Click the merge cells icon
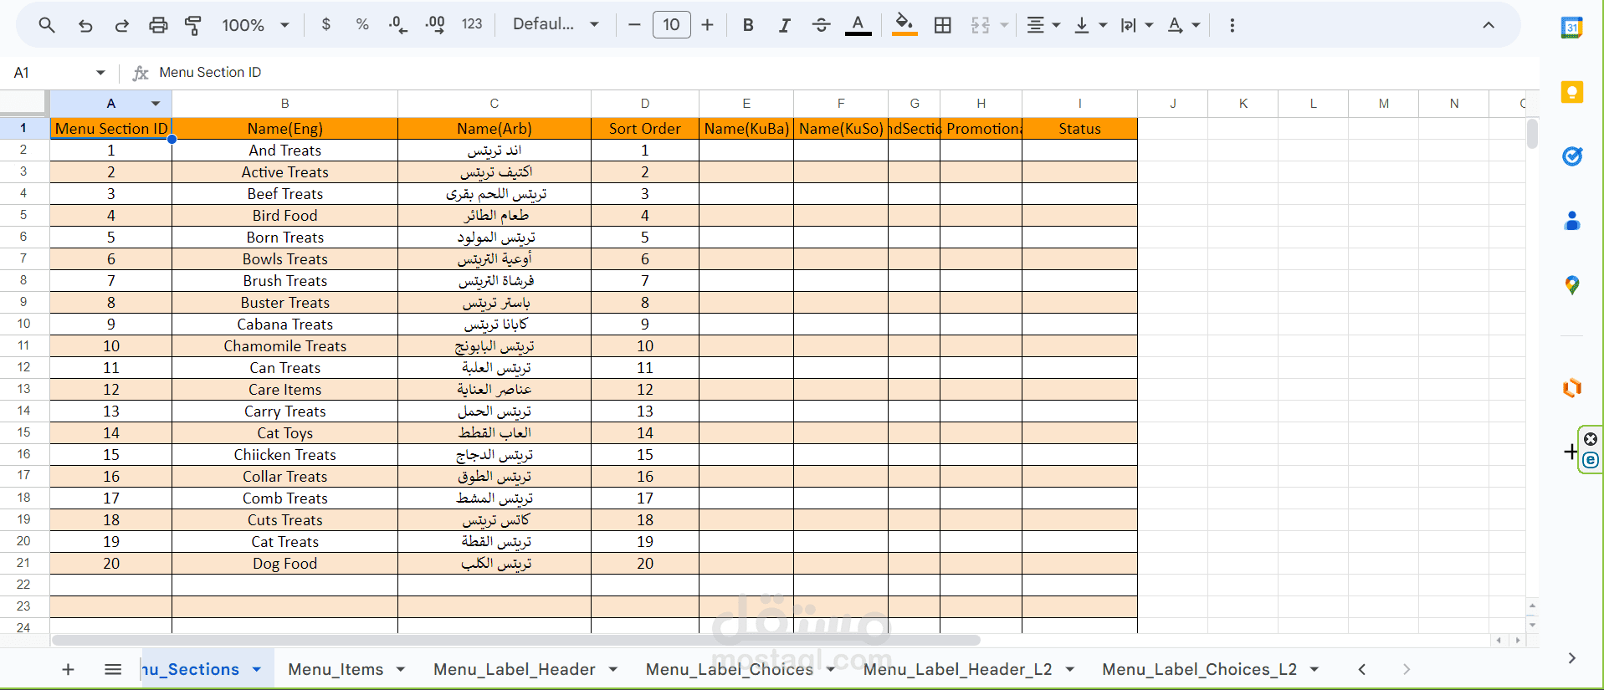Screen dimensions: 1604x690 coord(981,25)
